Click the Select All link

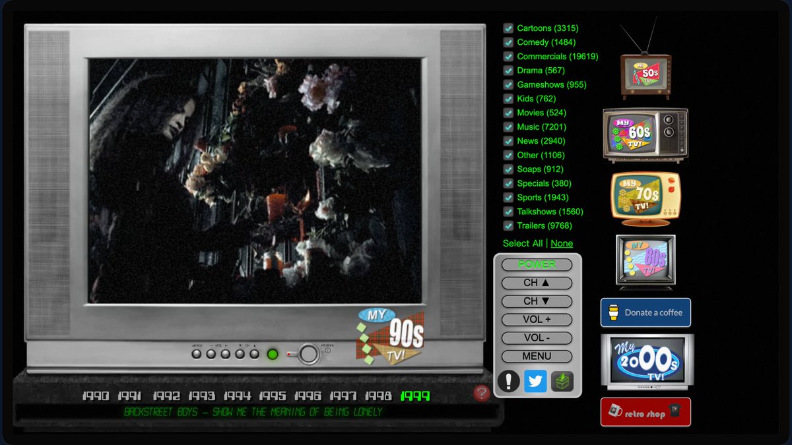523,243
